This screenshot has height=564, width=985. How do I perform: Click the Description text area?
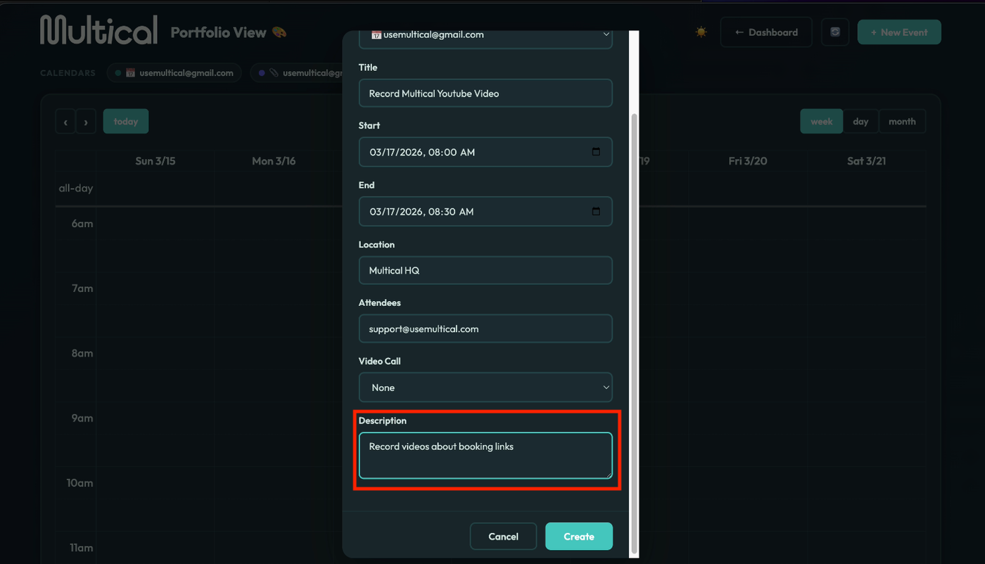point(485,456)
